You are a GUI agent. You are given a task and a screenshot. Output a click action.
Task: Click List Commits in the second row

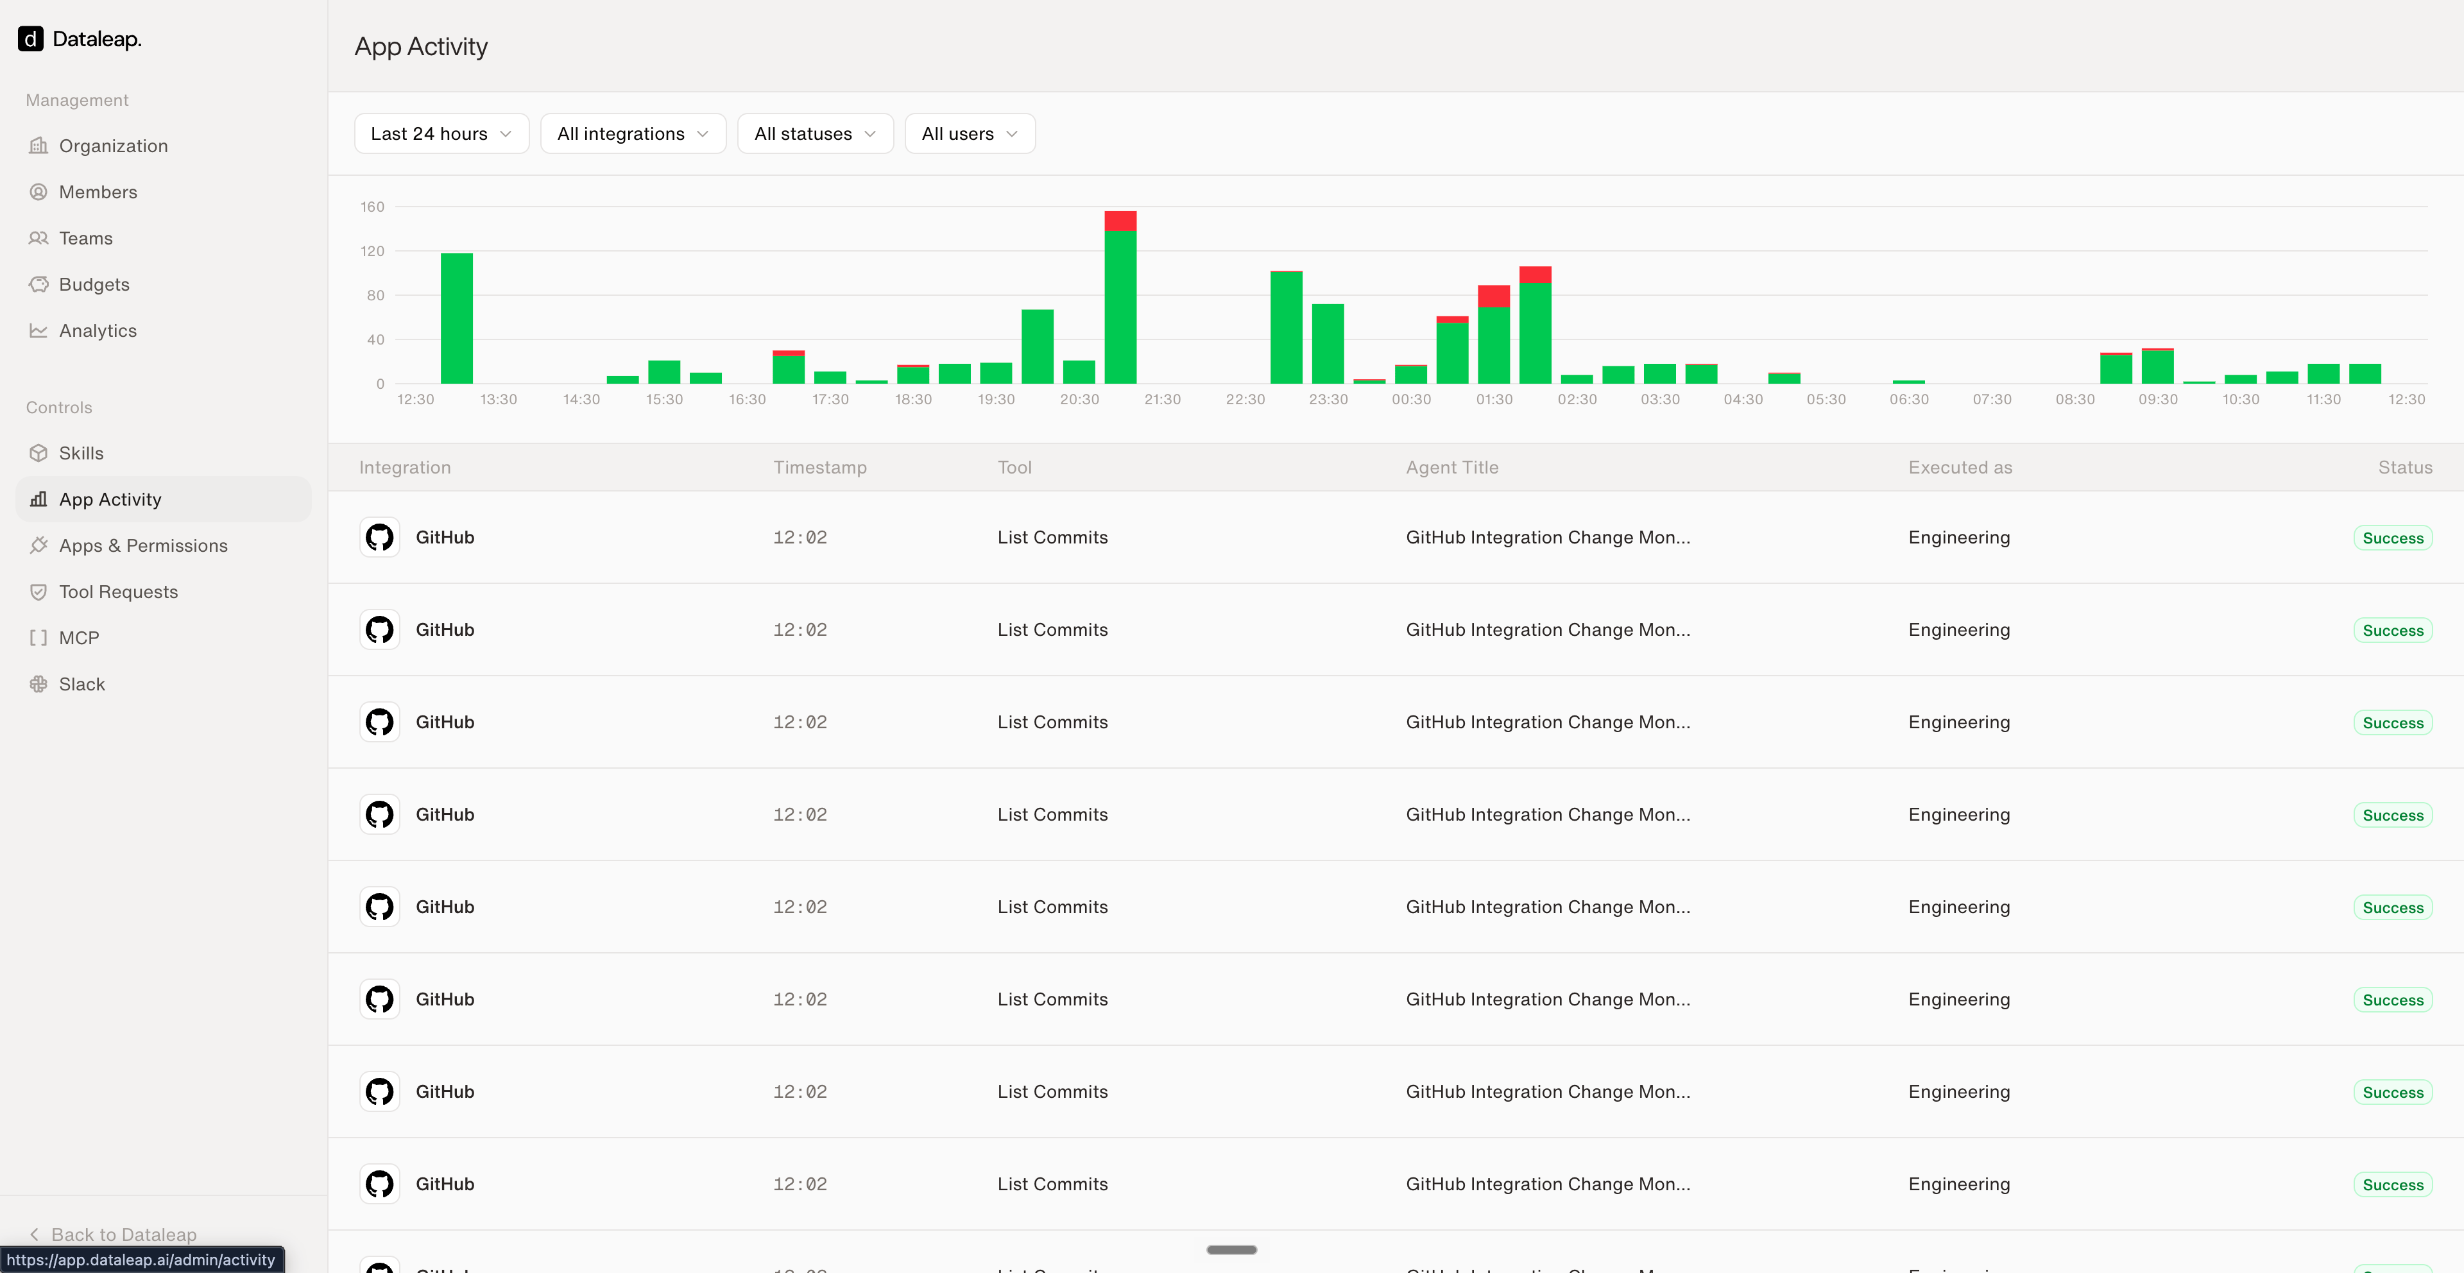1052,629
